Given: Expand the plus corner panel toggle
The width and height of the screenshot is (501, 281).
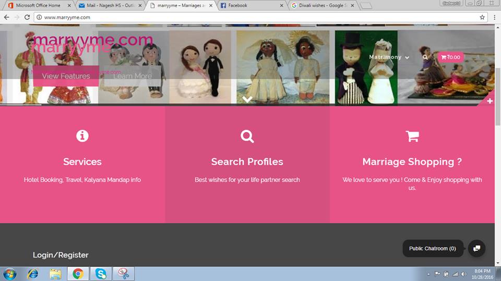Looking at the screenshot, I should 490,101.
